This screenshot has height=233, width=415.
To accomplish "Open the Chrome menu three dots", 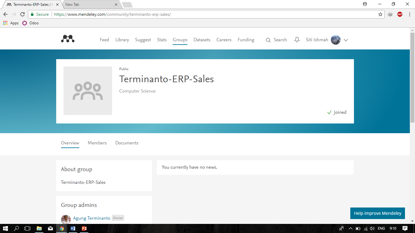I will click(409, 14).
